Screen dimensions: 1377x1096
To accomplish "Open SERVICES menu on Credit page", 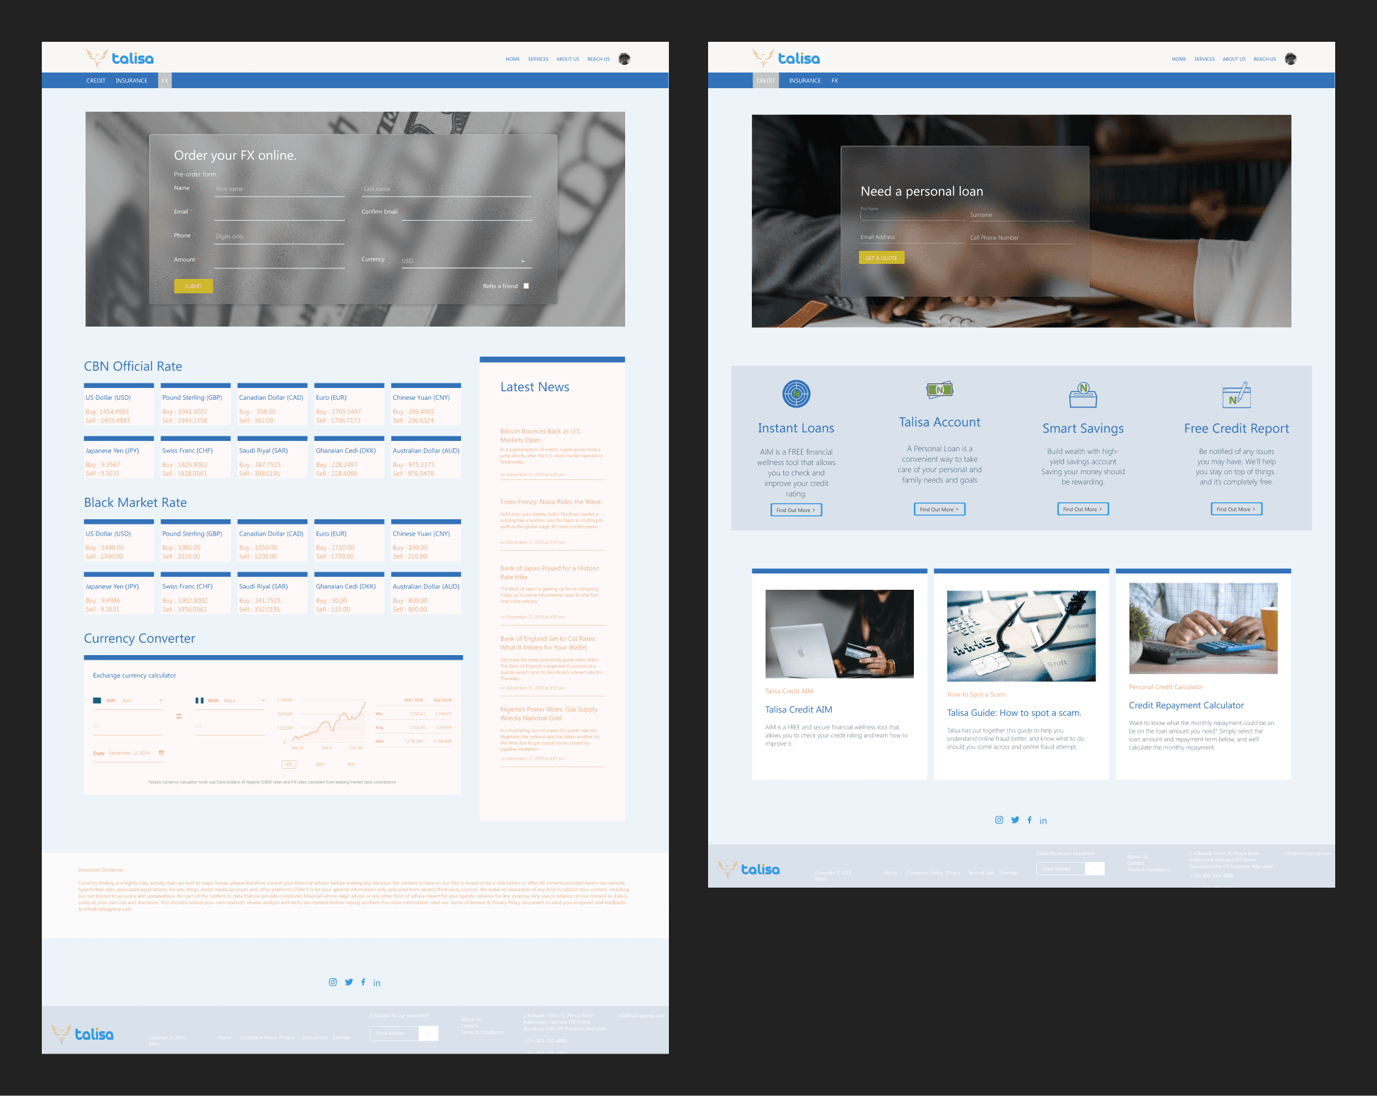I will pos(1204,59).
